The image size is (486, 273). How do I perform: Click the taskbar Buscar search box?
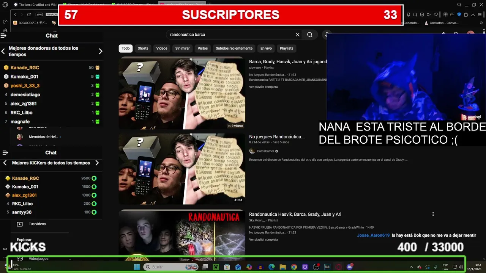point(171,267)
